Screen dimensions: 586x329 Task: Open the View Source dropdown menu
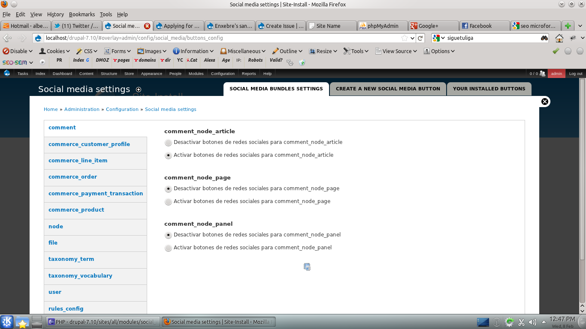396,51
